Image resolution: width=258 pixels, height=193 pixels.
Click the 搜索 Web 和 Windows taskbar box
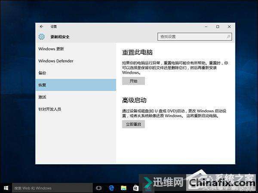click(x=52, y=188)
